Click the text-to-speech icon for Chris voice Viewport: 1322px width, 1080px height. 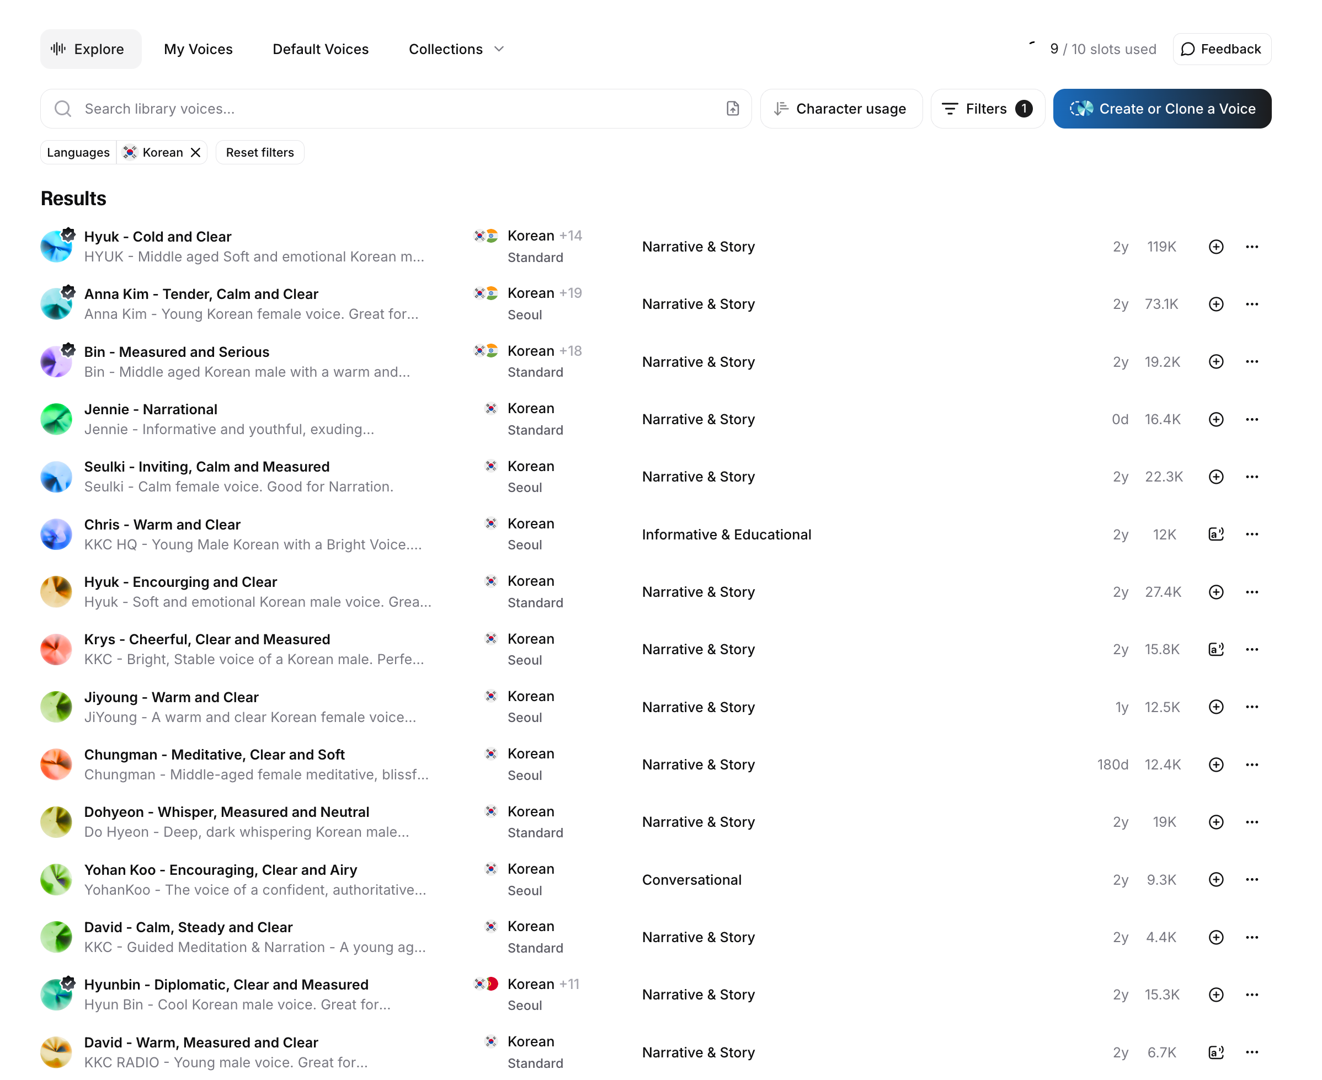click(x=1216, y=534)
